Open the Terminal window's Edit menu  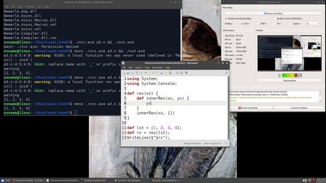click(13, 7)
